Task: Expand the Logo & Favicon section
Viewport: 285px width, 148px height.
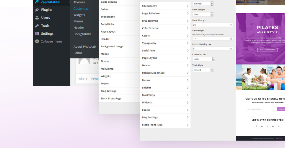Action: 165,13
